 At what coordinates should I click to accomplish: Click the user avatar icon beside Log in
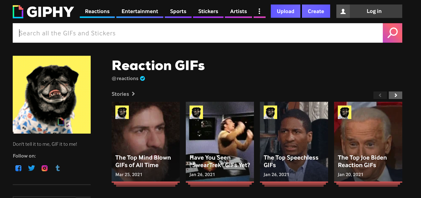point(343,11)
